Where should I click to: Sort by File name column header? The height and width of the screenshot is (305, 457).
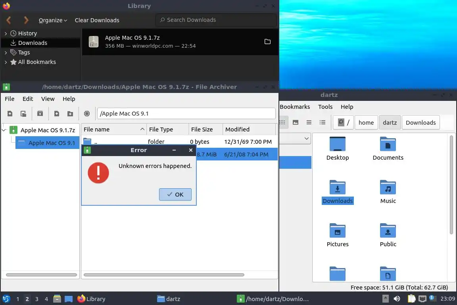tap(114, 129)
